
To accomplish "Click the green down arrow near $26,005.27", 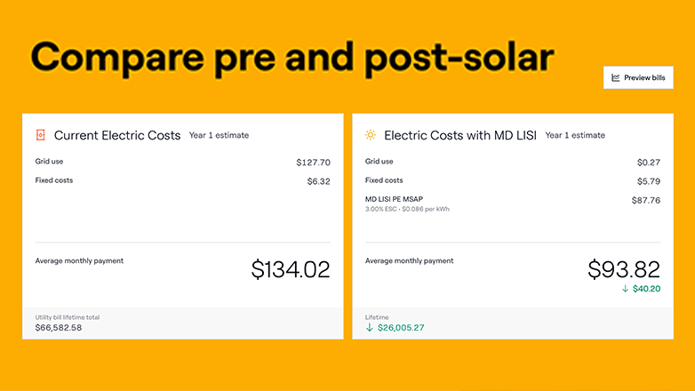I will coord(370,327).
